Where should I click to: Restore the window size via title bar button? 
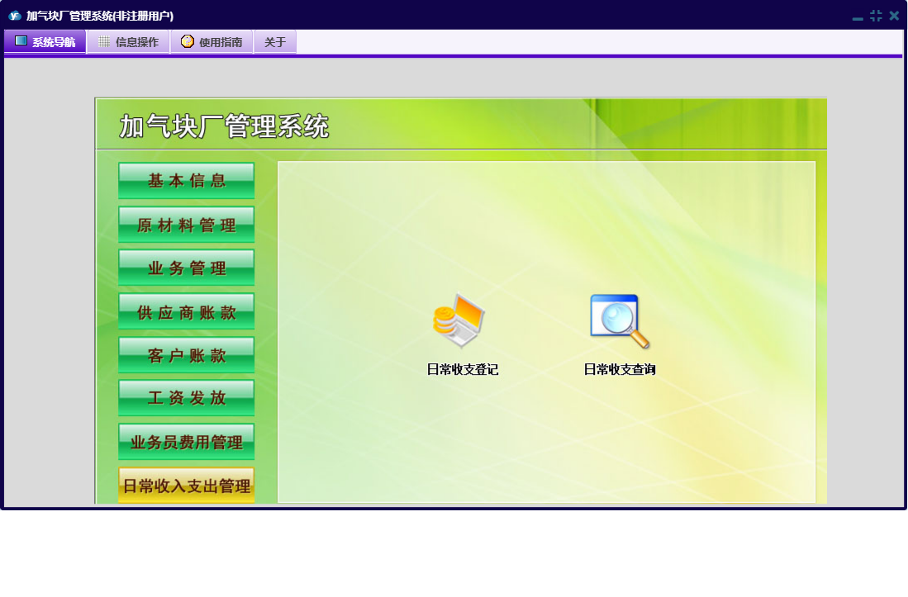(876, 16)
